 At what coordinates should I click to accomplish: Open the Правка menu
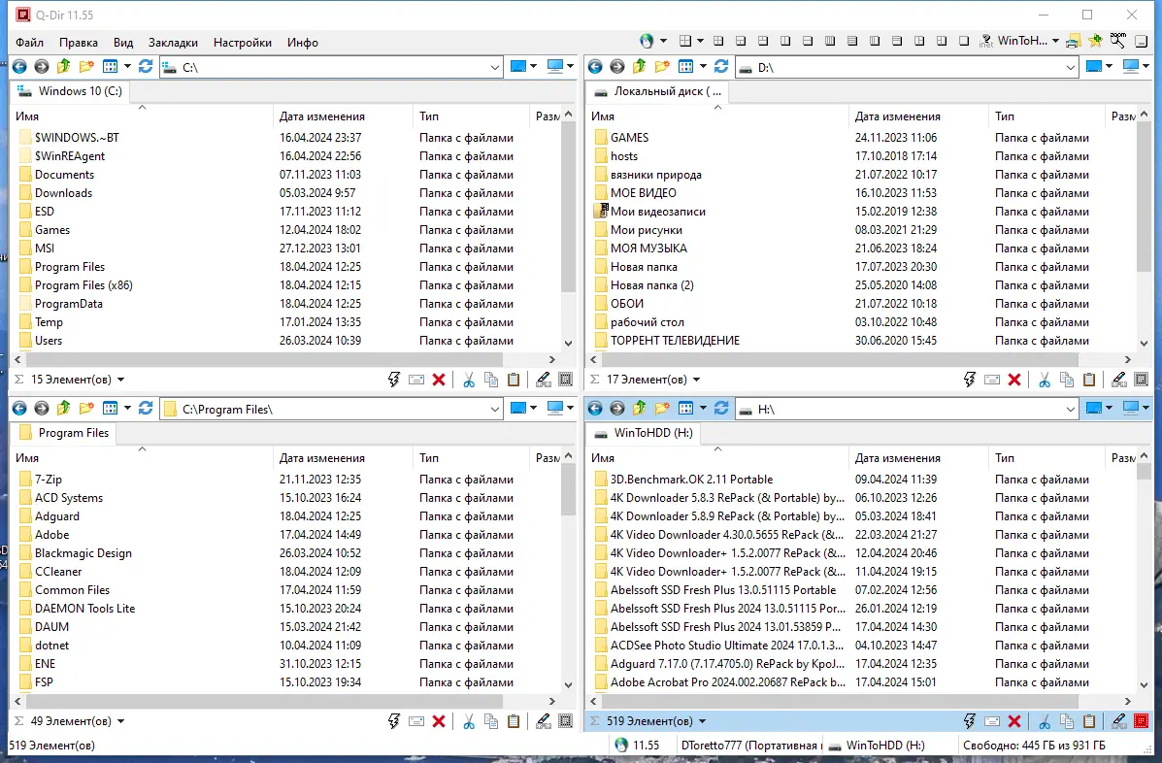click(79, 42)
